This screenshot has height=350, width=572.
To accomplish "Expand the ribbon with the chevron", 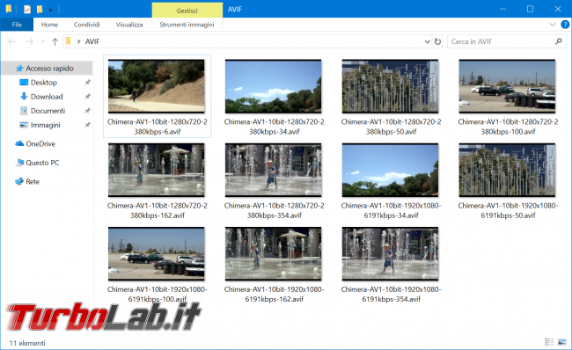I will [553, 25].
